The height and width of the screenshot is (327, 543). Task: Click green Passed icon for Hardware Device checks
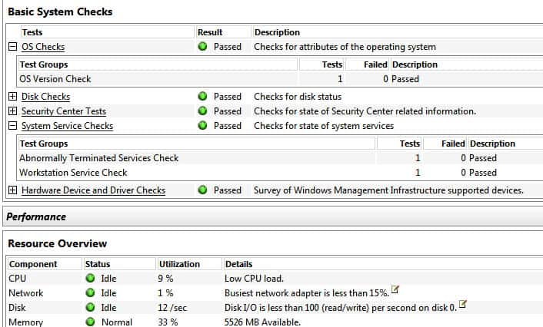click(203, 190)
